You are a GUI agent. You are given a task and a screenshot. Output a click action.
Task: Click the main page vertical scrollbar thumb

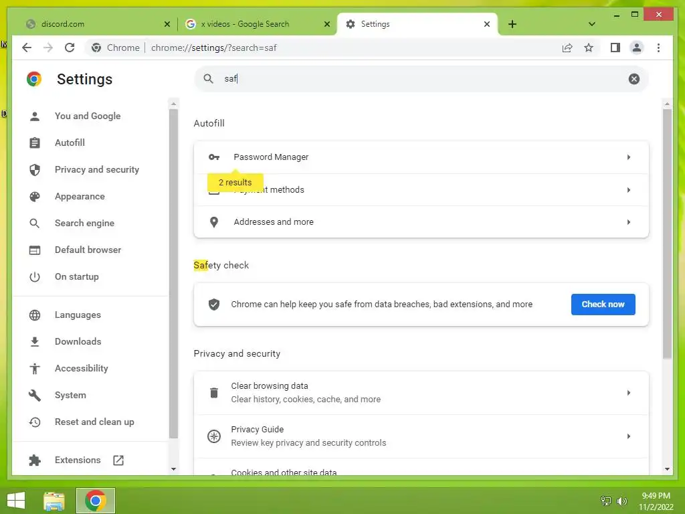[x=667, y=234]
